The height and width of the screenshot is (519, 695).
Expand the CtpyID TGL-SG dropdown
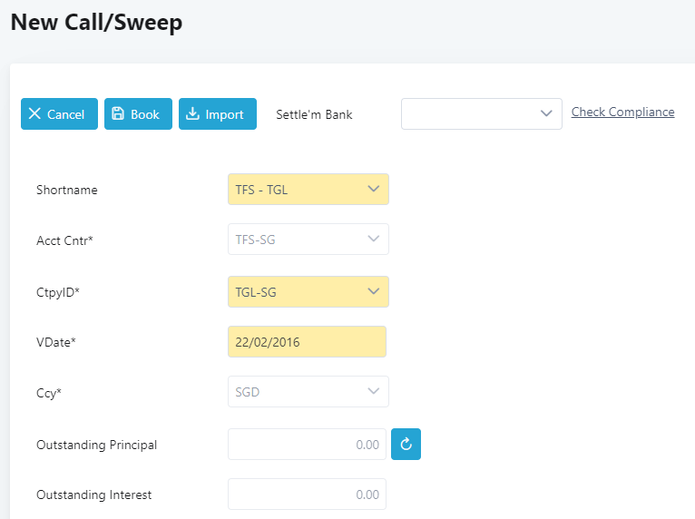(308, 291)
